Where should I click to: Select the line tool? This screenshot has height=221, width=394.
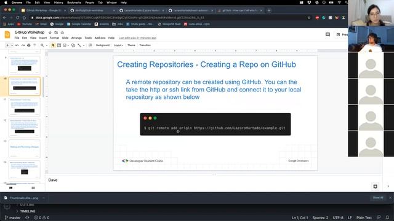coord(79,45)
